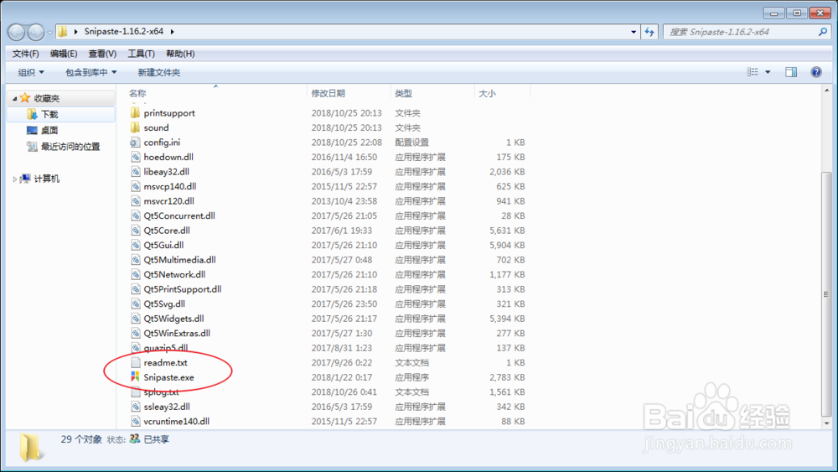Select the splog.txt file name
This screenshot has width=838, height=472.
[161, 392]
